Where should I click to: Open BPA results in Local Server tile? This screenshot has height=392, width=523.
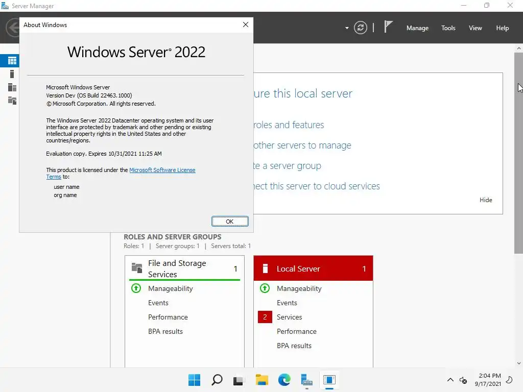(x=294, y=346)
